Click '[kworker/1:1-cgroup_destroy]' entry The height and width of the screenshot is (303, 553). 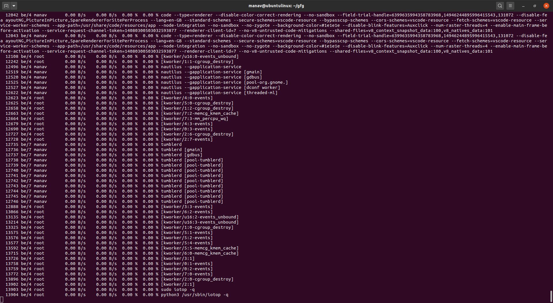point(197,62)
